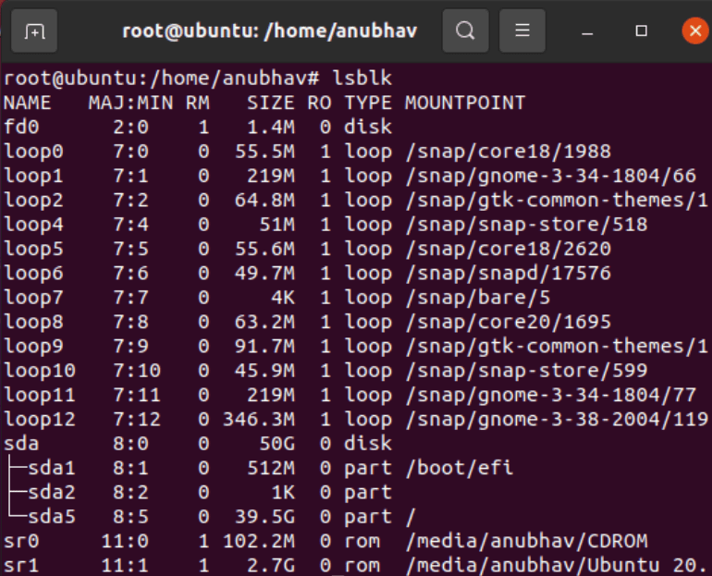Close the terminal window
The image size is (712, 576).
(695, 31)
